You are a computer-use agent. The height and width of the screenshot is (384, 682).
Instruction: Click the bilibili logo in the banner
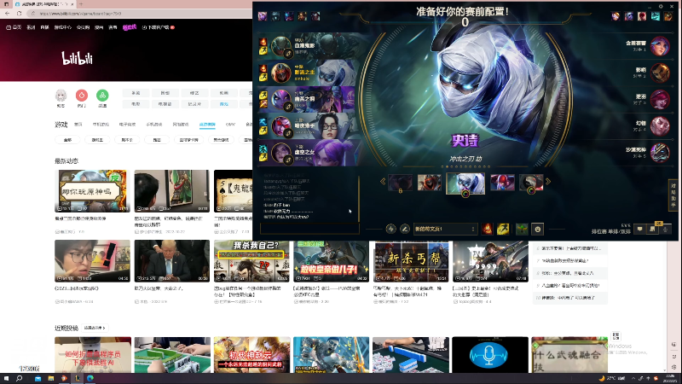[77, 58]
